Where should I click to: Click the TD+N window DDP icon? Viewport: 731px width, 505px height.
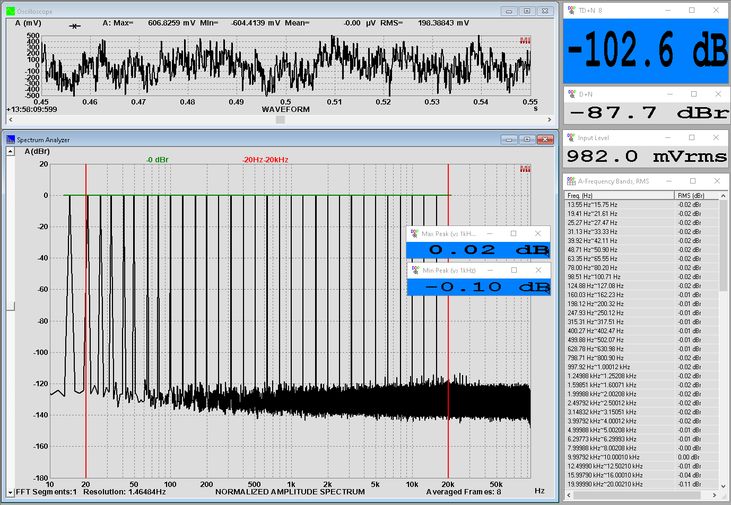click(x=571, y=10)
